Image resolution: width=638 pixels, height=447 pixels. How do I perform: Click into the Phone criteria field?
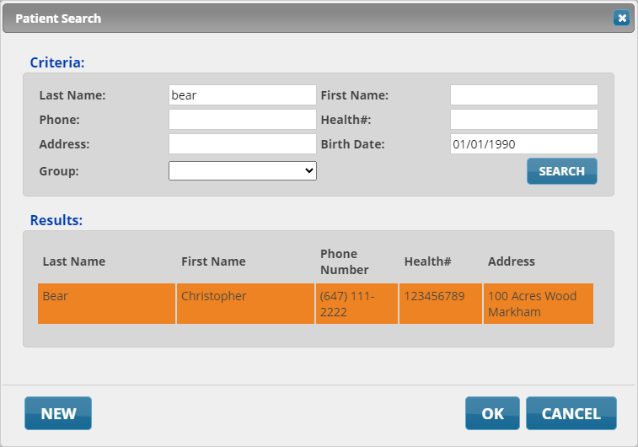[242, 120]
